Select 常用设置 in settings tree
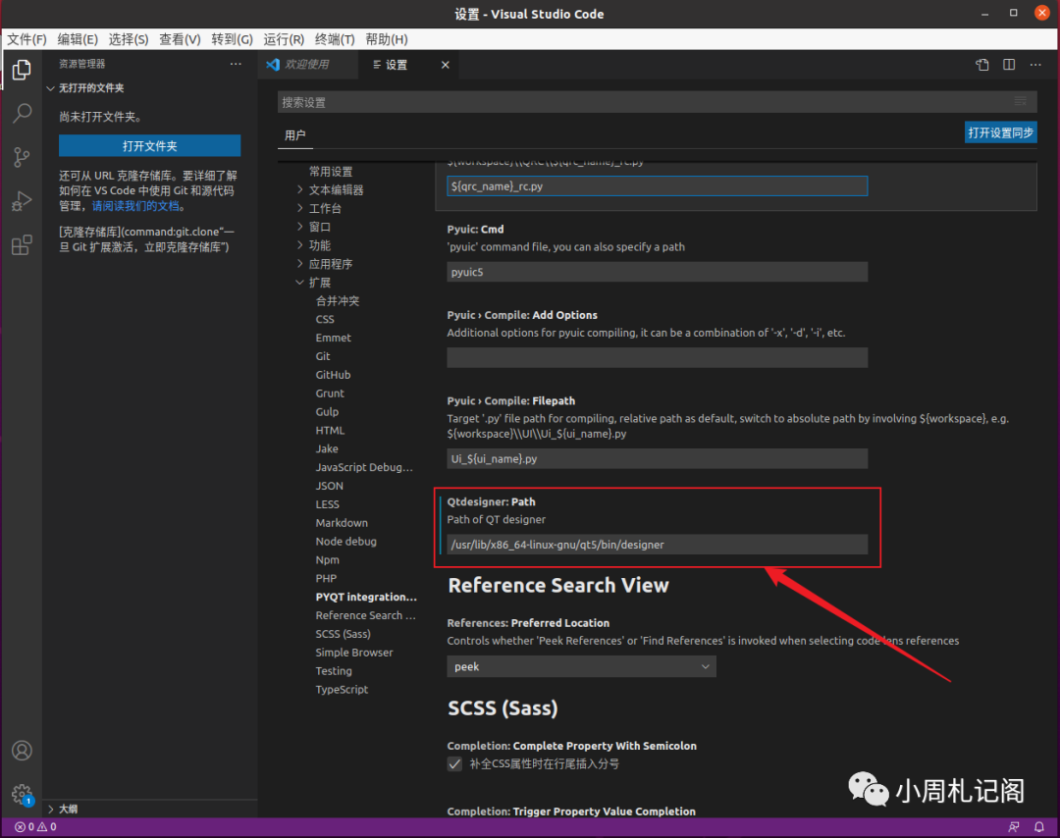Image resolution: width=1060 pixels, height=838 pixels. click(x=331, y=172)
